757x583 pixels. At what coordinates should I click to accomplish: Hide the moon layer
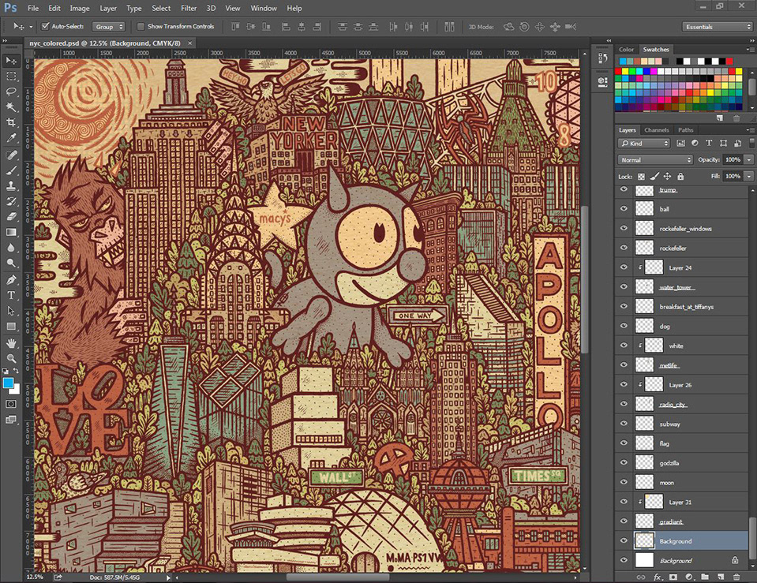pos(624,482)
